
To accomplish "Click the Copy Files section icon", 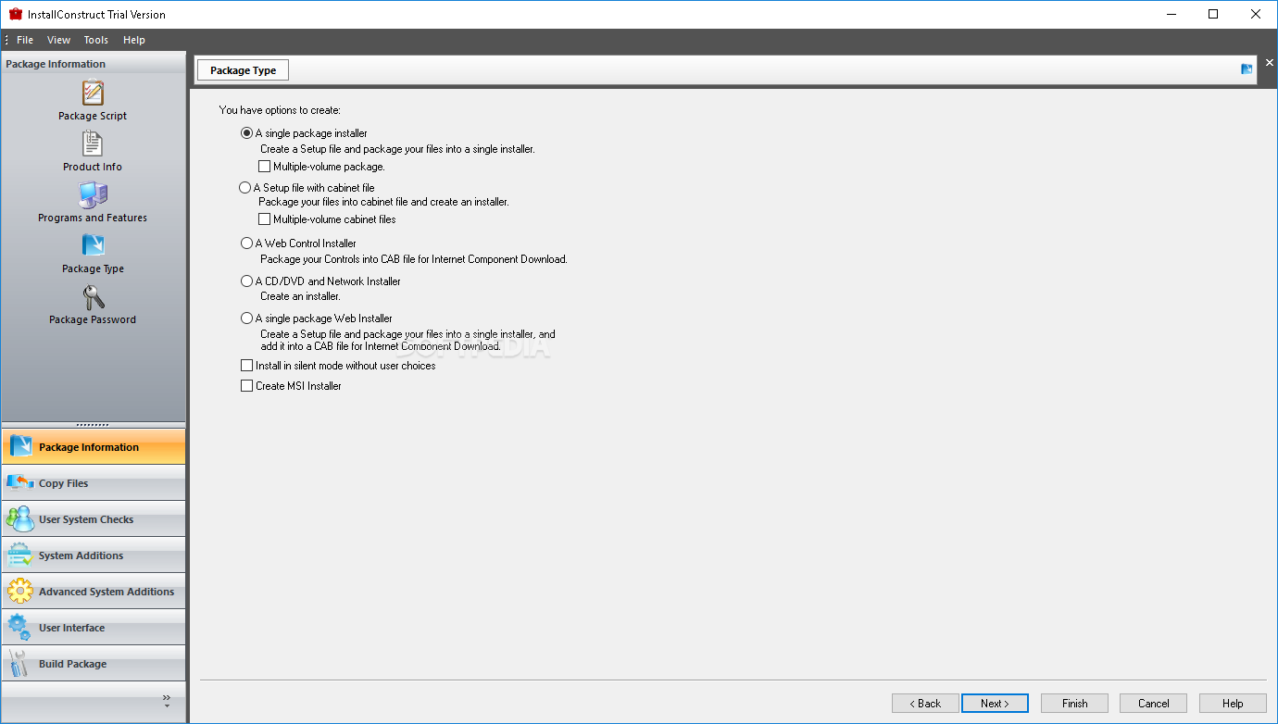I will tap(20, 482).
